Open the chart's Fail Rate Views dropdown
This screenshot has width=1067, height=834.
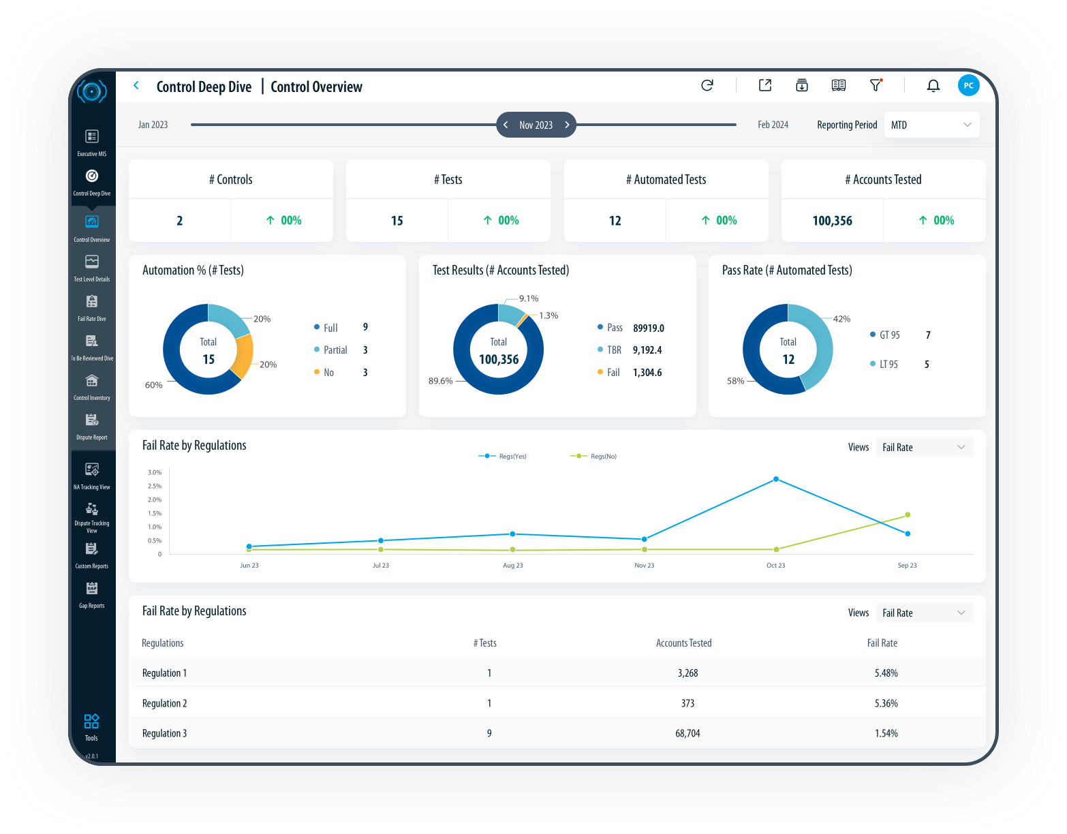[923, 448]
